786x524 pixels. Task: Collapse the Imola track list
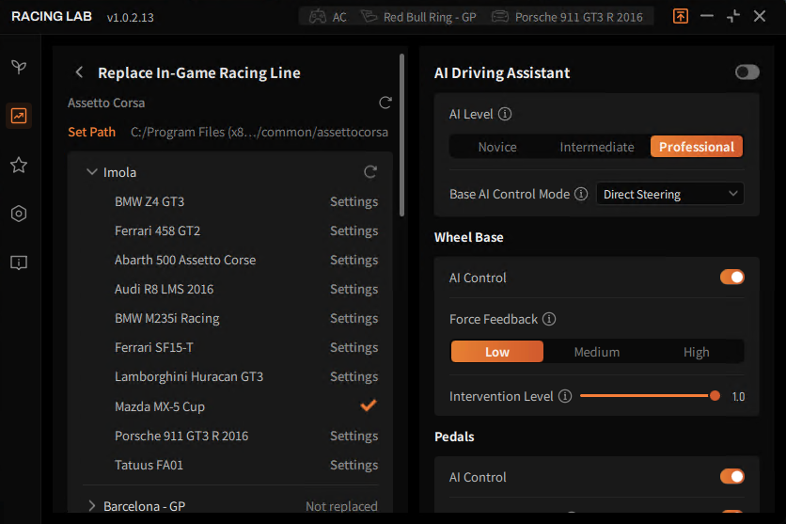point(92,172)
